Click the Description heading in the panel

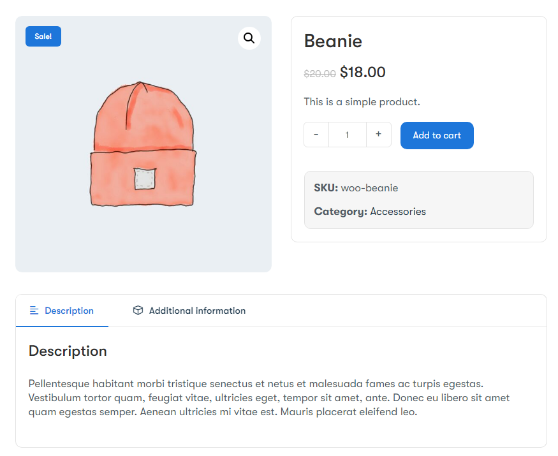click(x=67, y=351)
